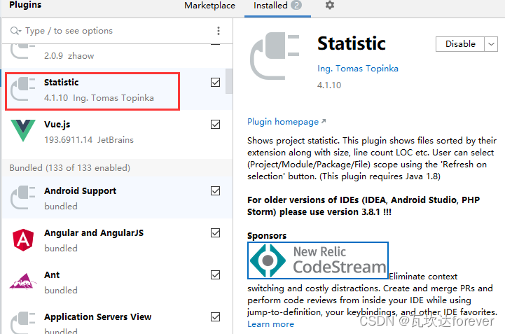Click the 2.0.9 zhaow plugin row
This screenshot has width=505, height=334.
coord(117,56)
